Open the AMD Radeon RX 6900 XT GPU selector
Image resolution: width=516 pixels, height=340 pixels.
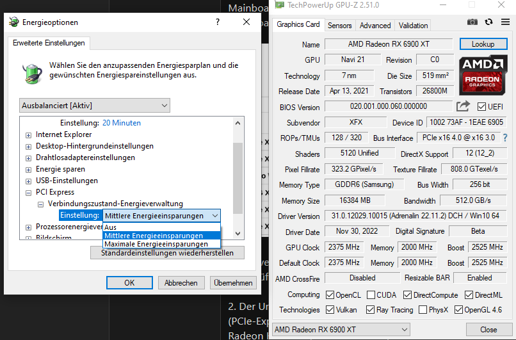point(341,330)
